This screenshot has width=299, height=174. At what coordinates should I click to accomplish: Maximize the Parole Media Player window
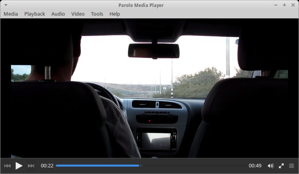pyautogui.click(x=284, y=5)
